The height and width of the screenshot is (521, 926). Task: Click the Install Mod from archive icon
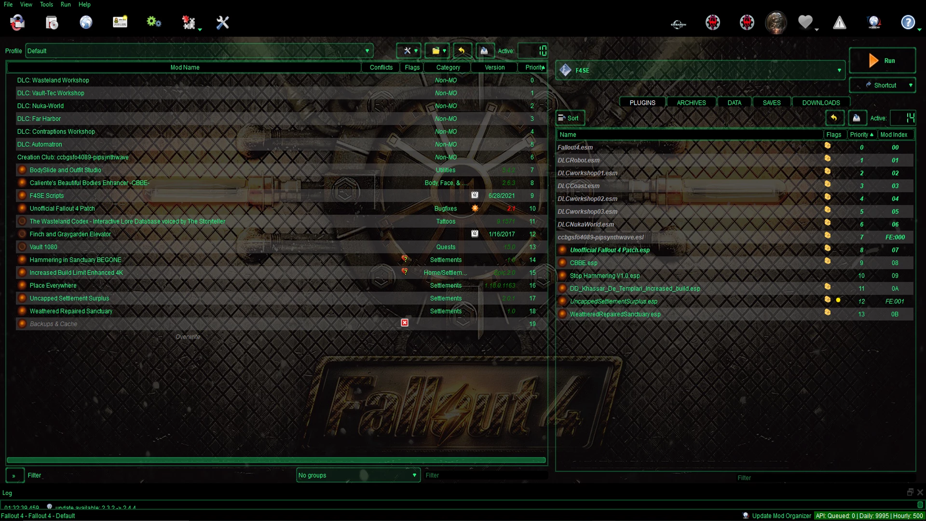point(52,22)
